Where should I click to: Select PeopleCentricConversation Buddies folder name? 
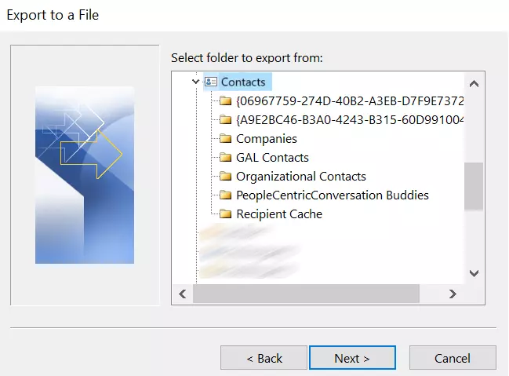[333, 195]
